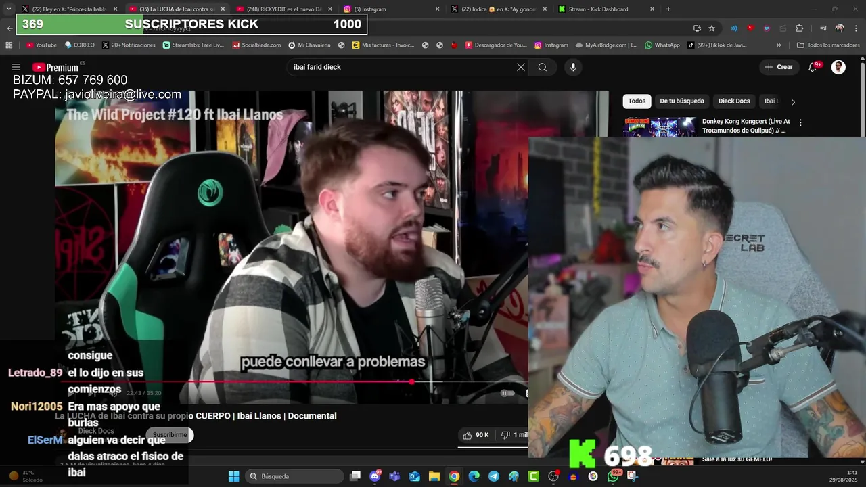Open browser tab search arrow
The width and height of the screenshot is (866, 487).
tap(8, 9)
